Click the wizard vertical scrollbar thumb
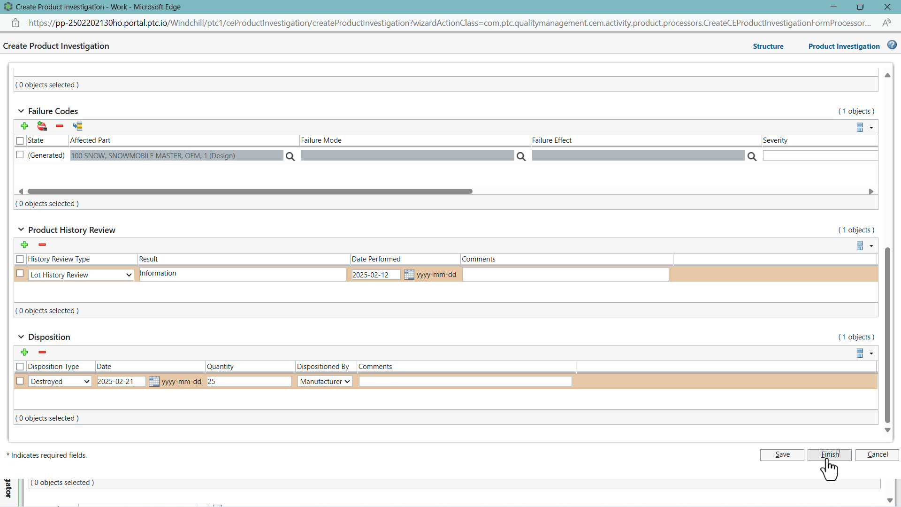Viewport: 901px width, 507px height. (x=887, y=335)
